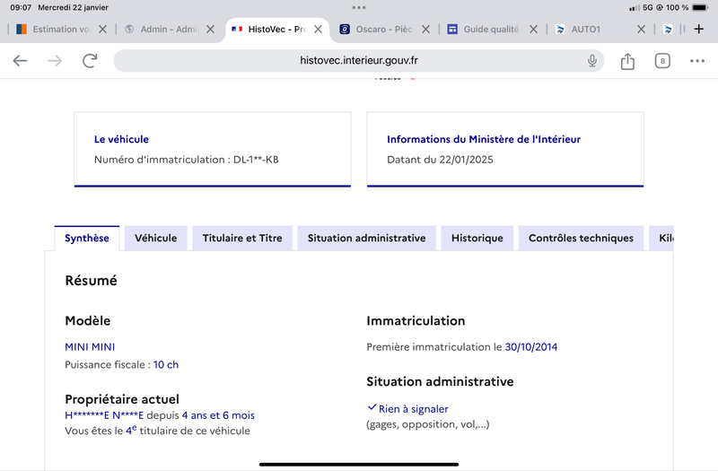Open the Titulaire et Titre tab

pyautogui.click(x=242, y=238)
